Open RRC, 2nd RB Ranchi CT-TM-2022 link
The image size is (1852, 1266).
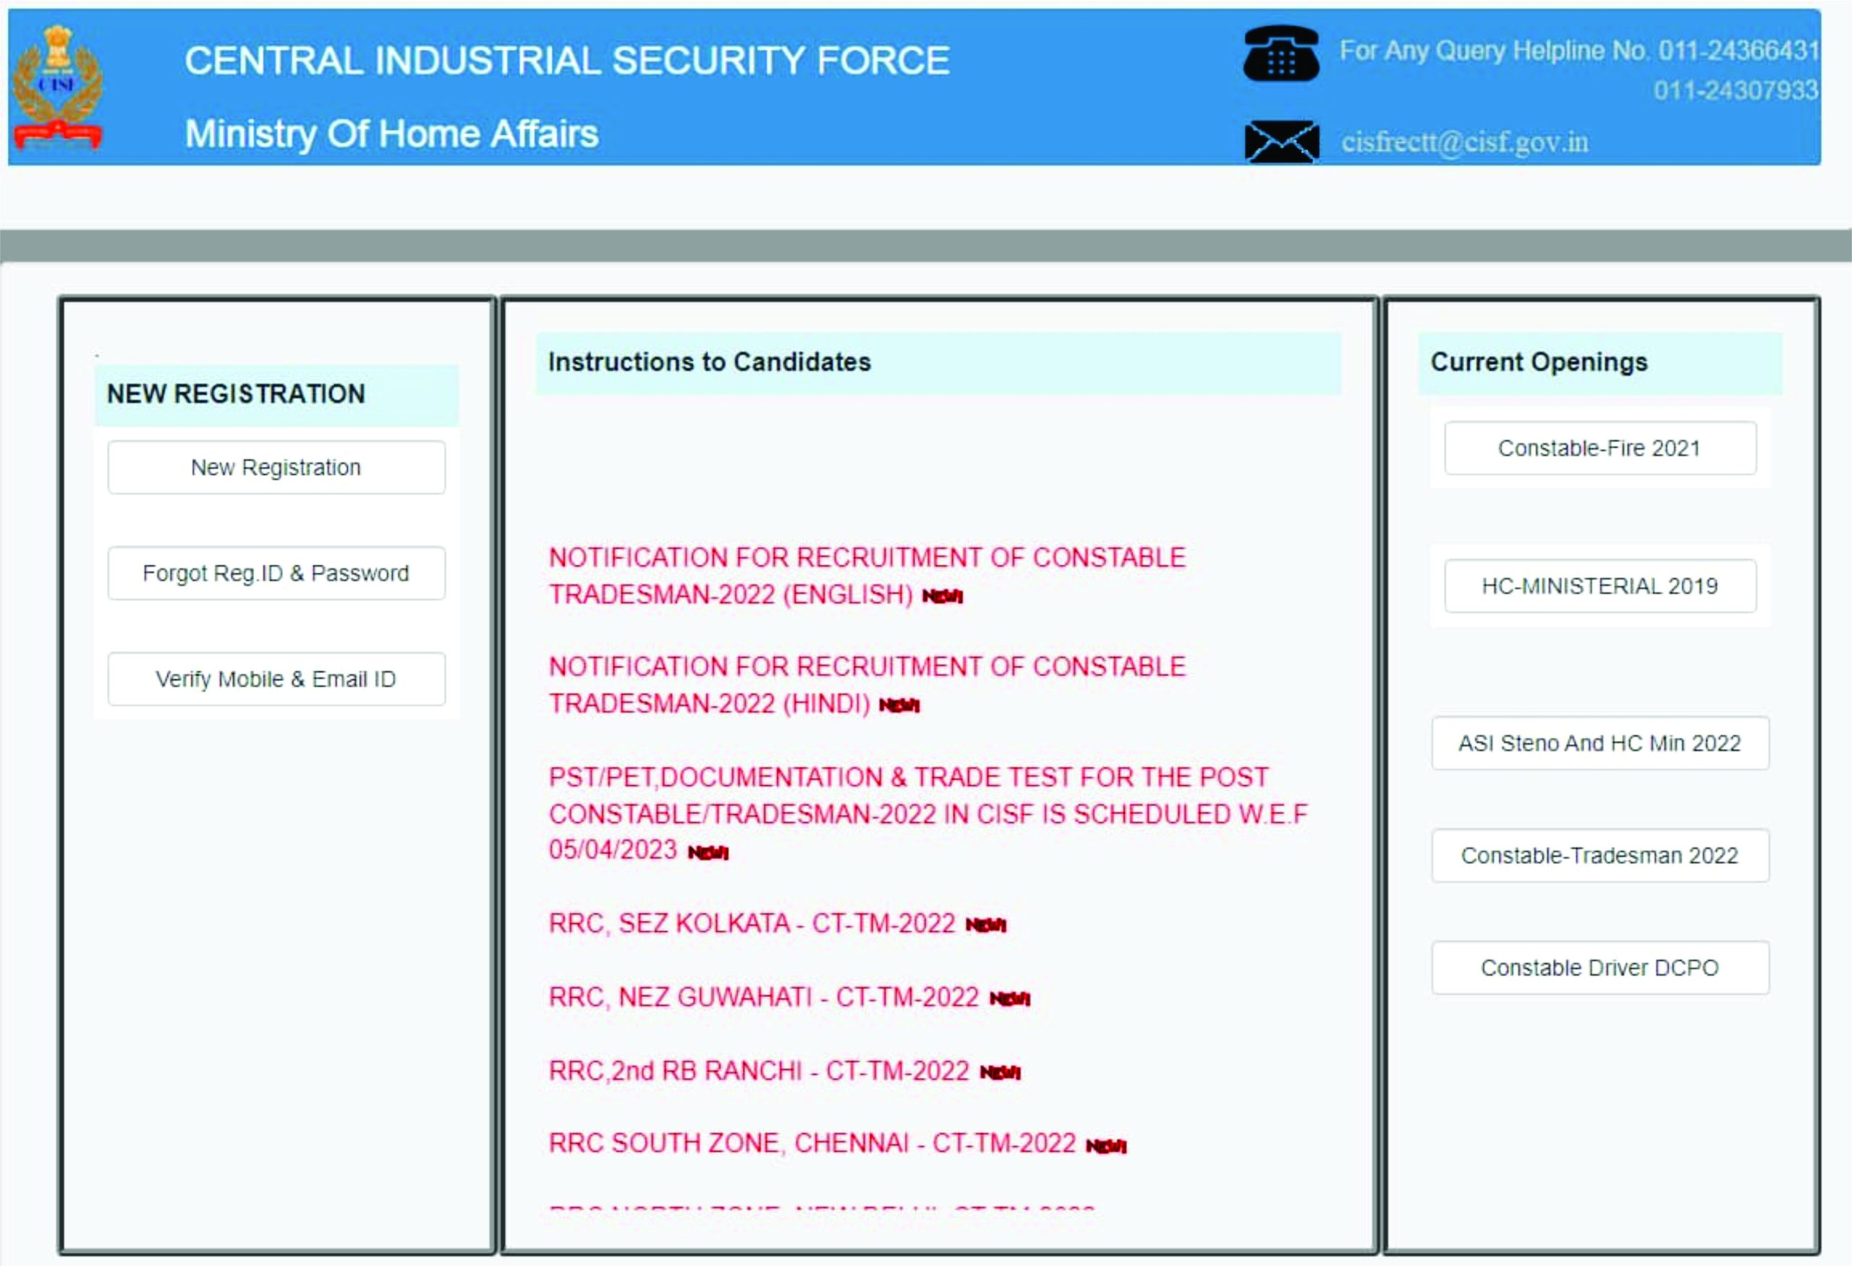(x=759, y=1071)
